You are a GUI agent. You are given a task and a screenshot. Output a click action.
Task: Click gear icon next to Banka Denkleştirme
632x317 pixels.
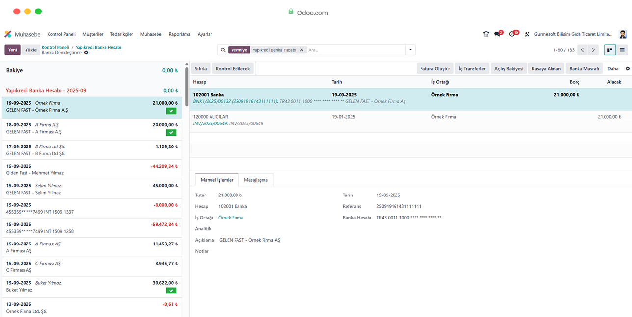(86, 53)
